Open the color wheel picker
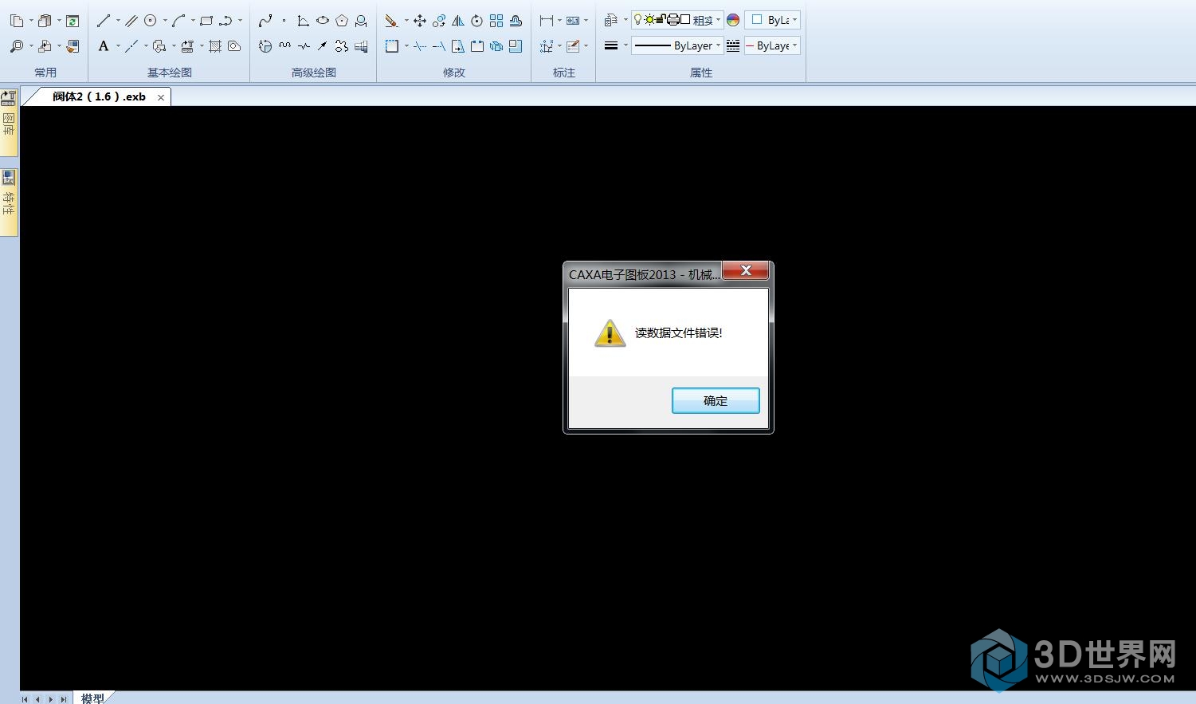The height and width of the screenshot is (704, 1196). click(733, 21)
